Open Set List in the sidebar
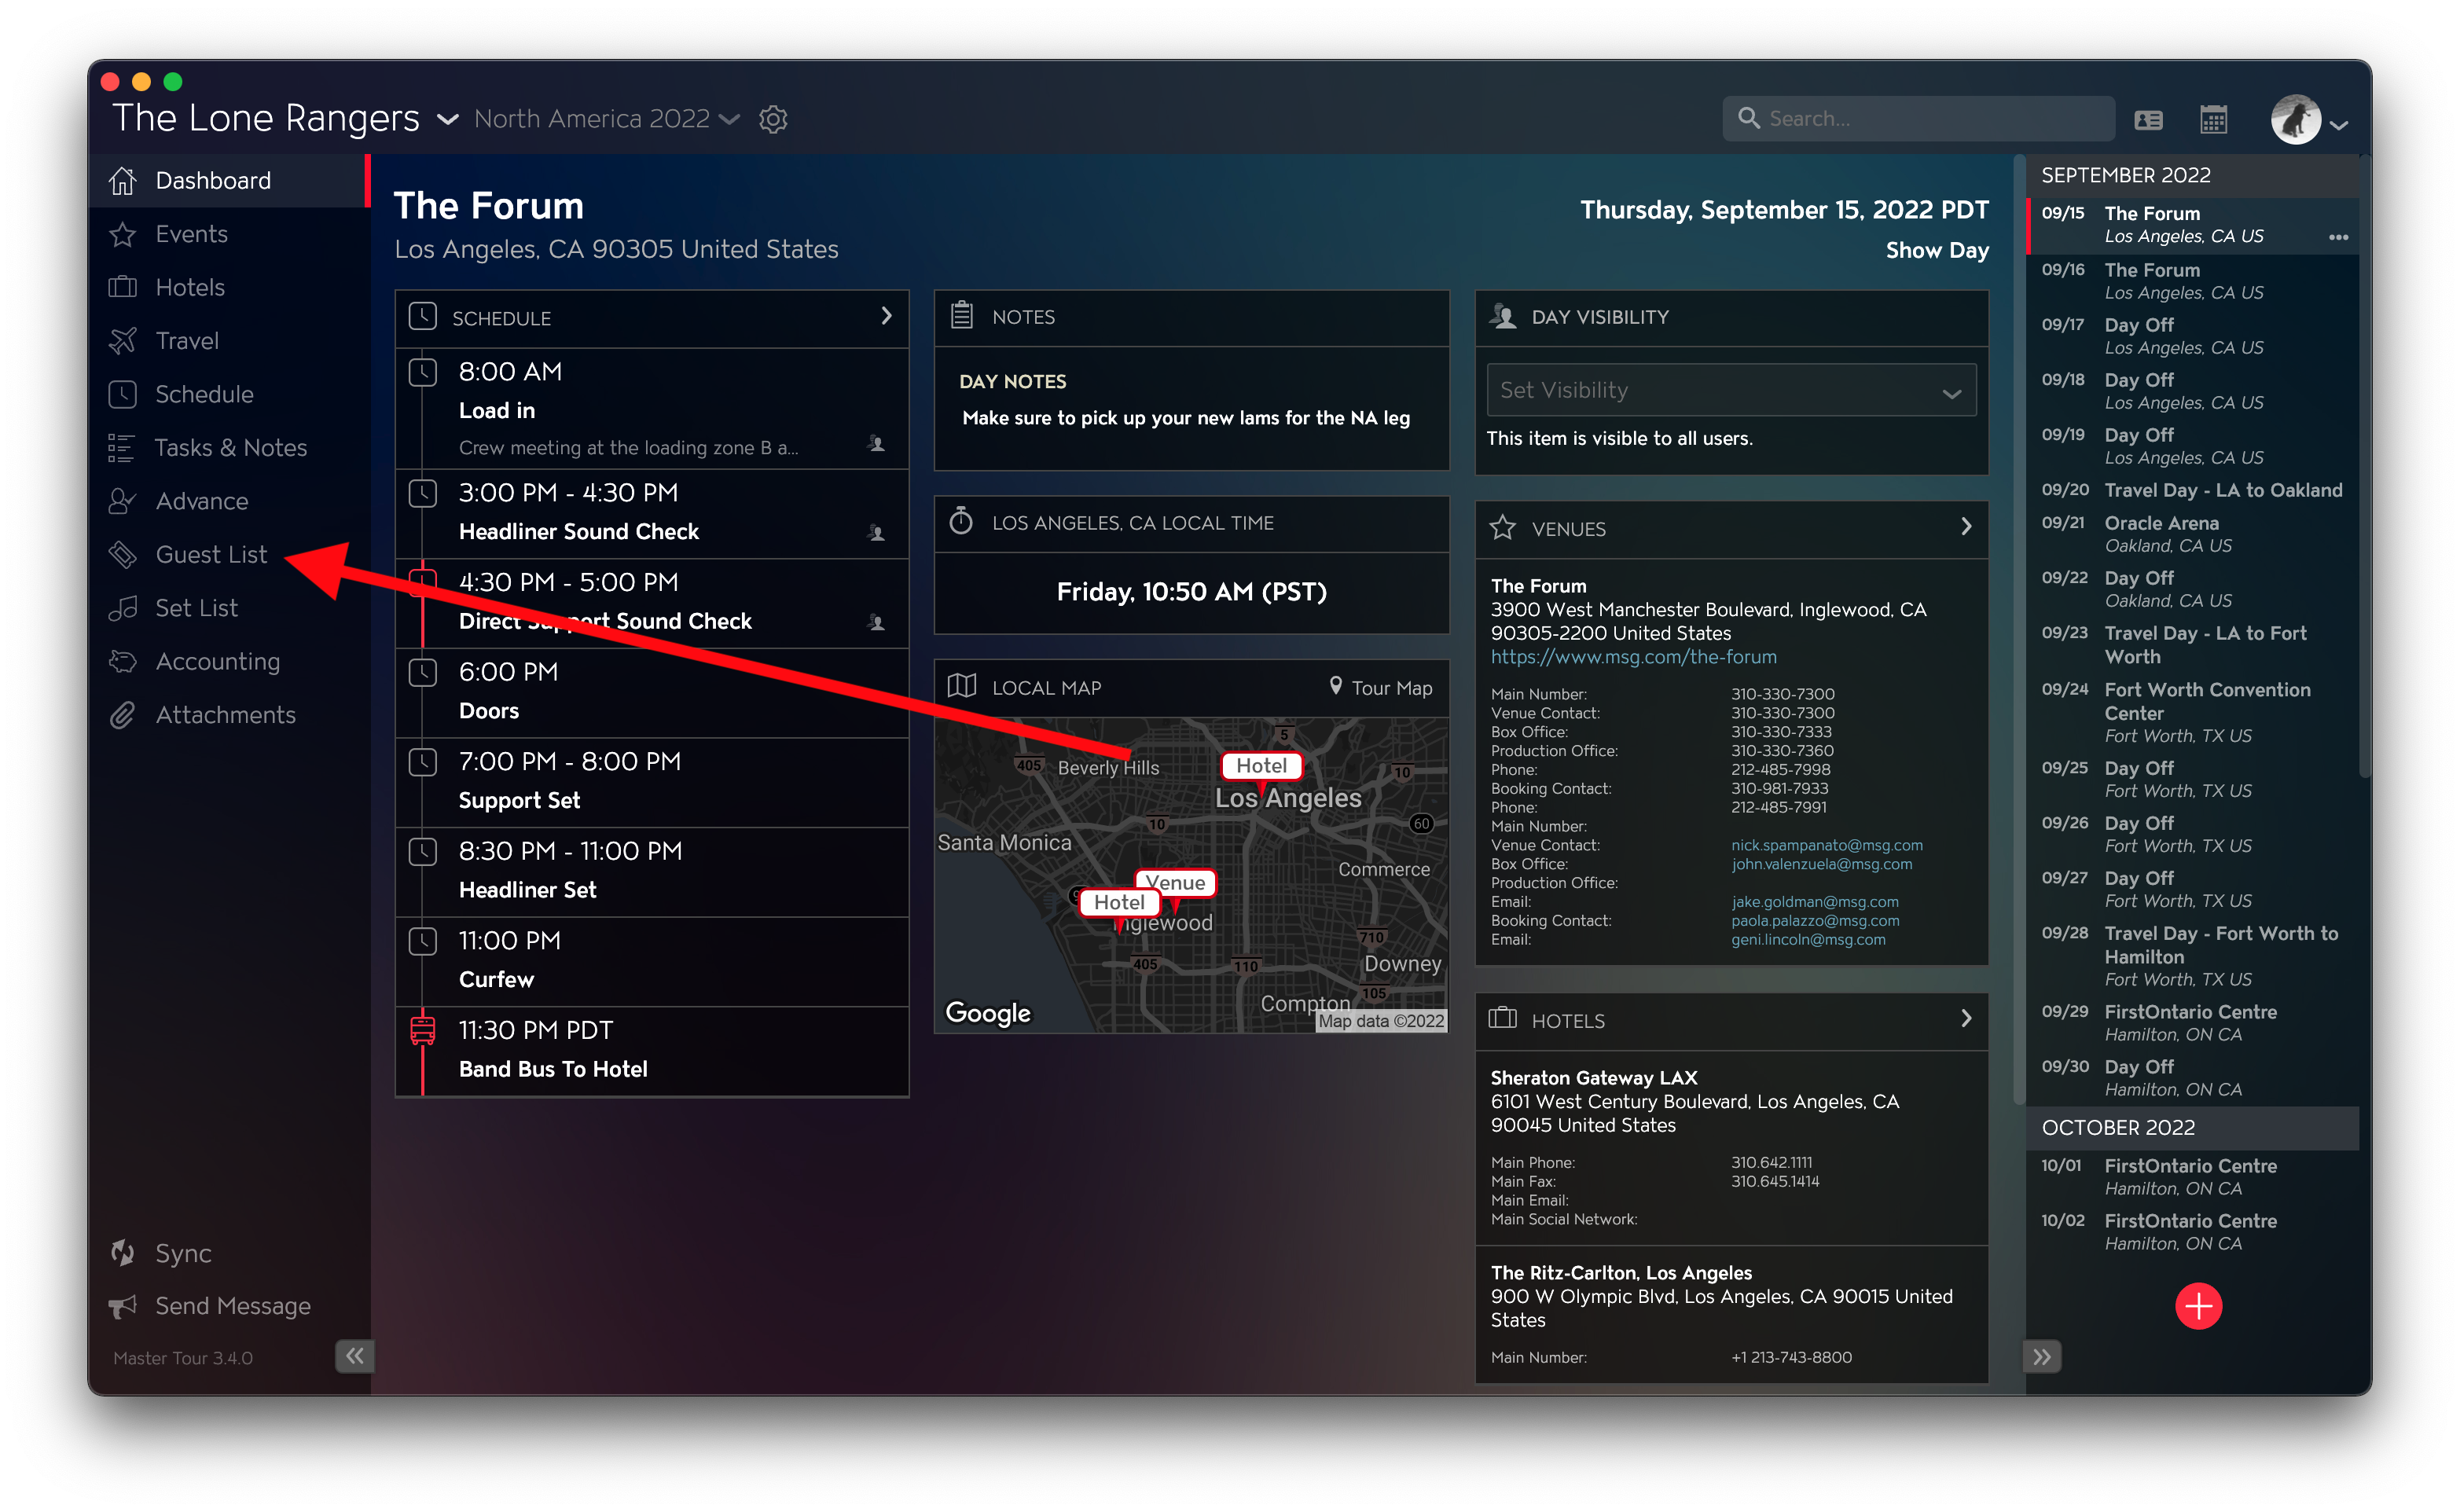2460x1512 pixels. pos(229,608)
